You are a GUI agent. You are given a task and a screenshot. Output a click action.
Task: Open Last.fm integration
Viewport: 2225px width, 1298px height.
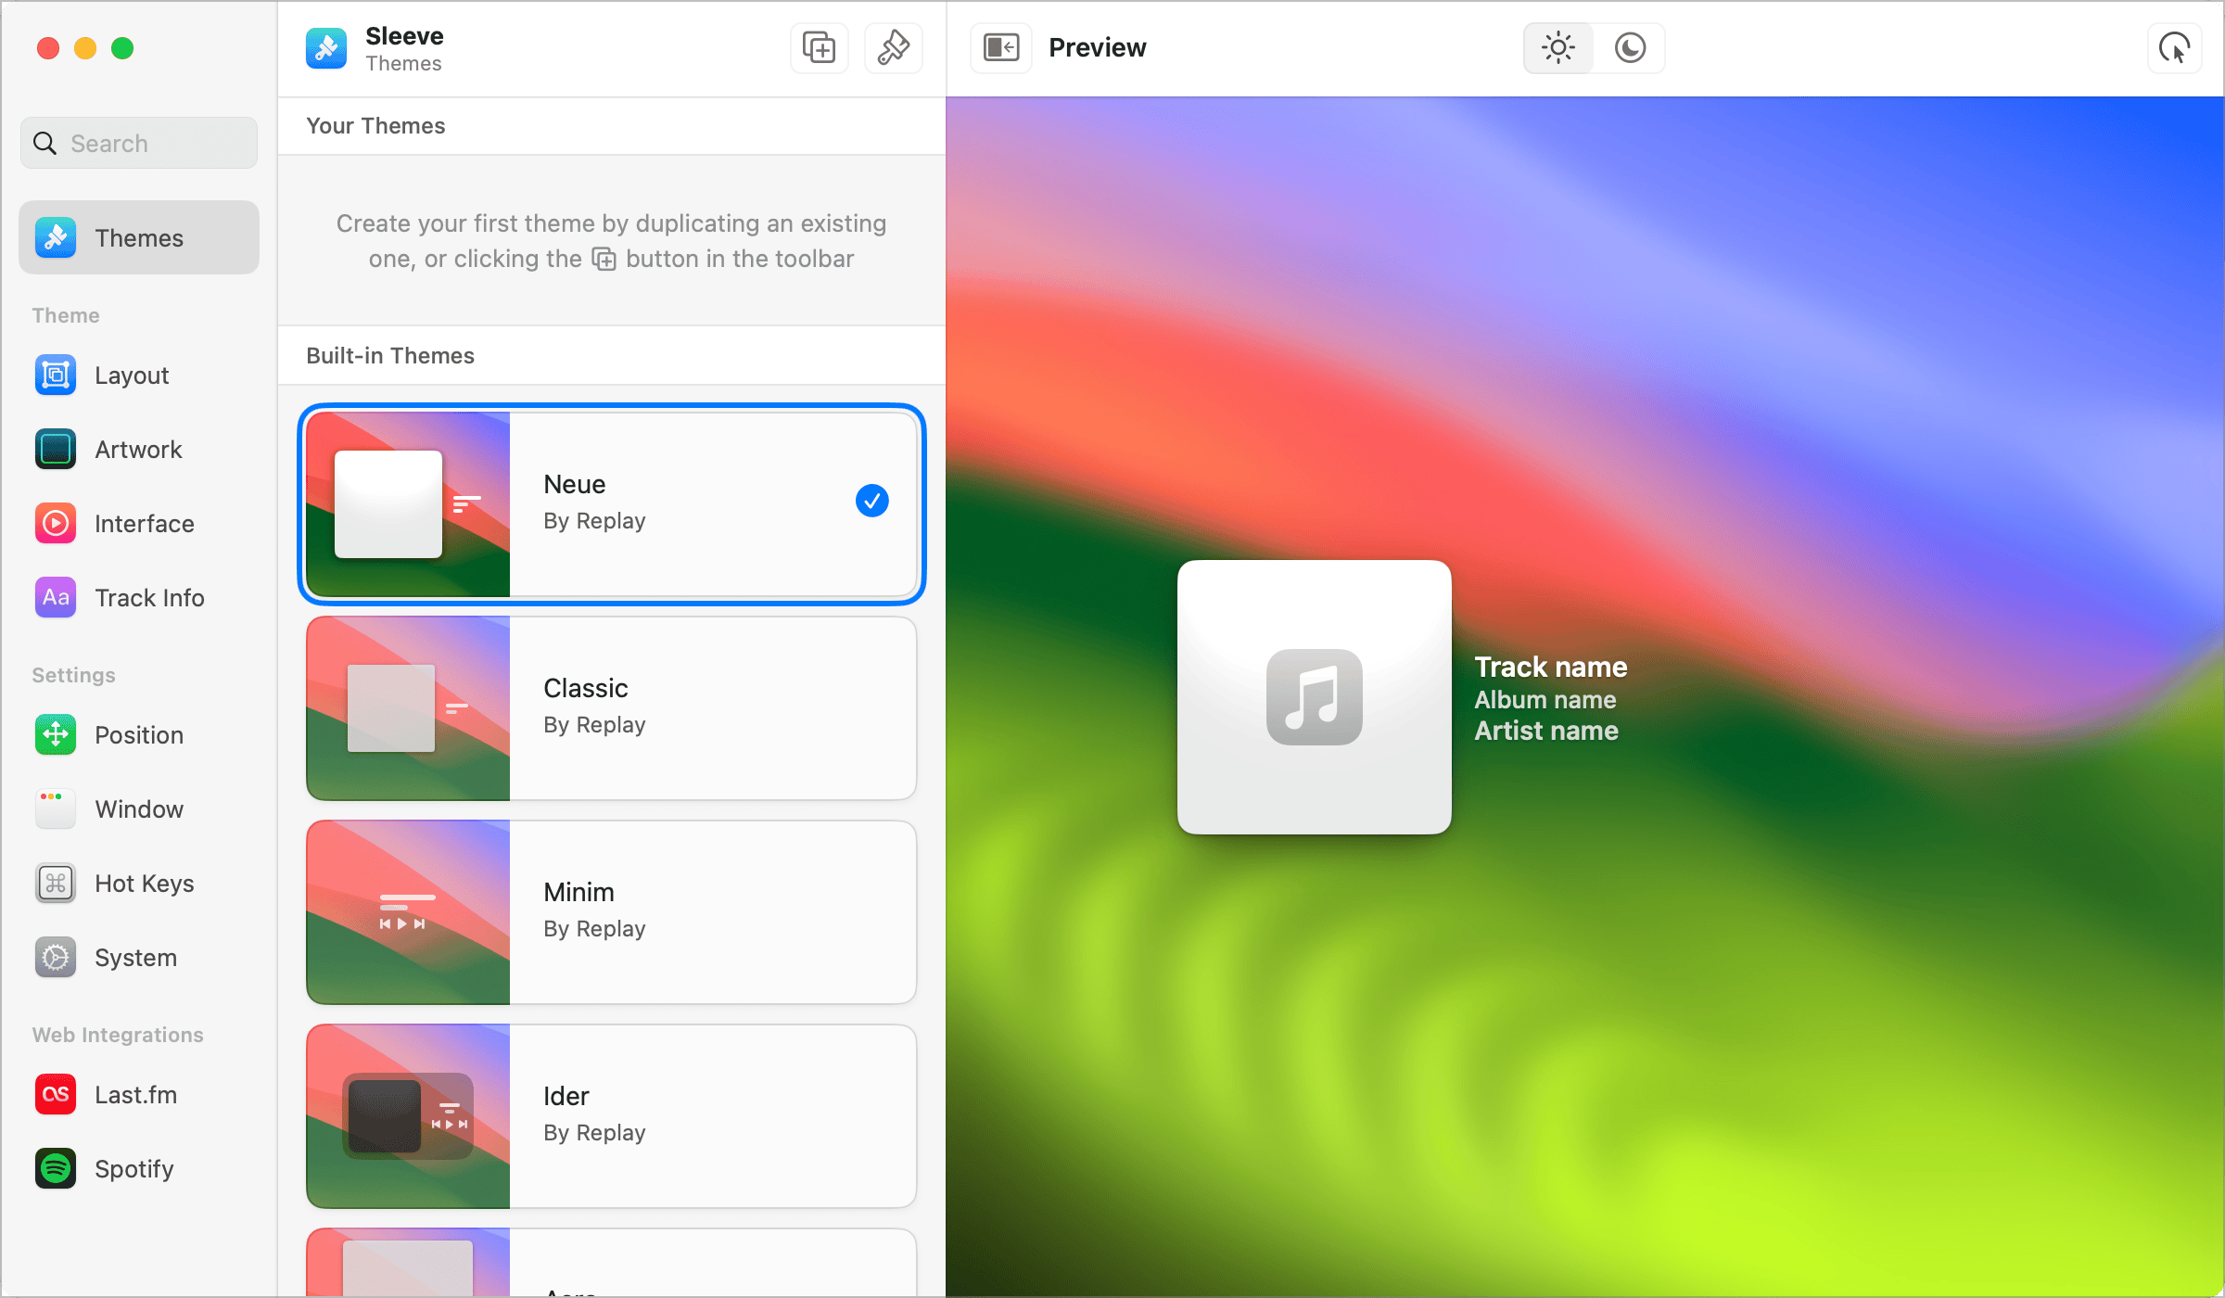tap(135, 1095)
